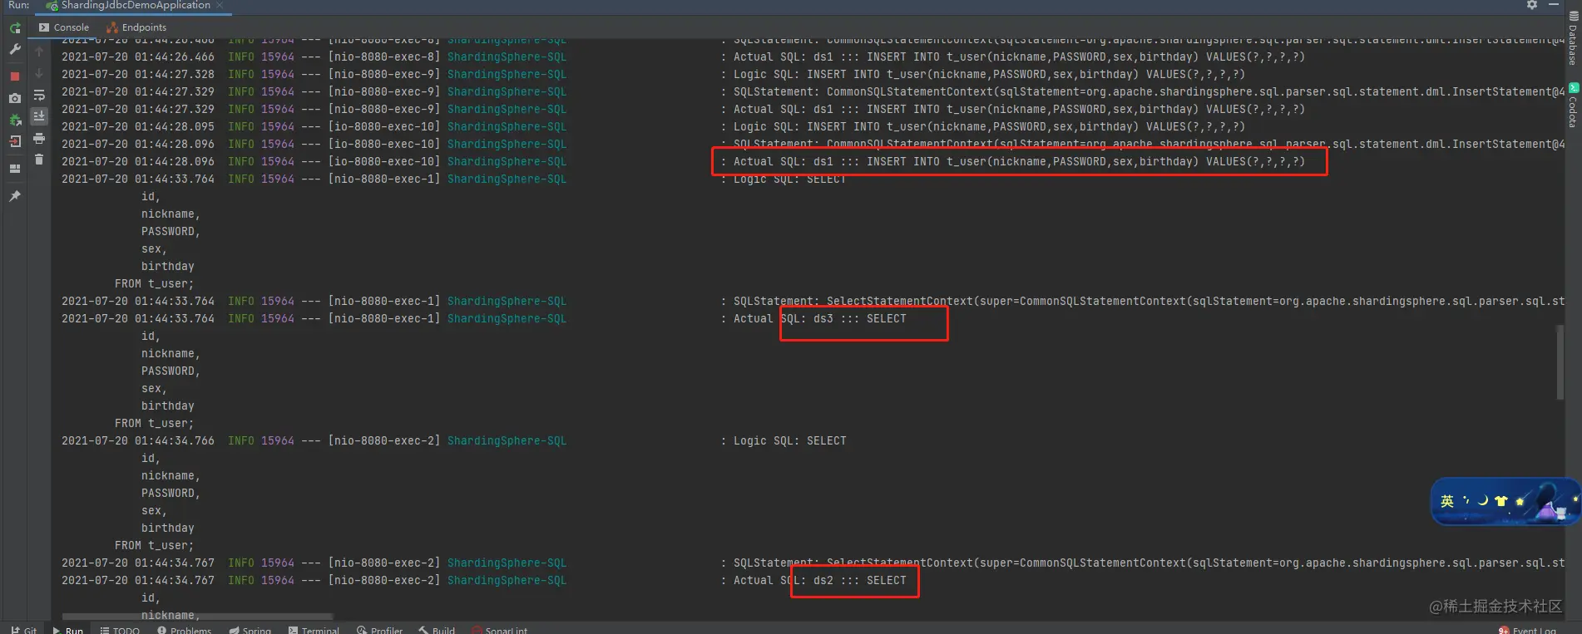Click the log line 'Actual SQL: ds3 ::: SELECT'
This screenshot has width=1582, height=634.
pos(819,319)
